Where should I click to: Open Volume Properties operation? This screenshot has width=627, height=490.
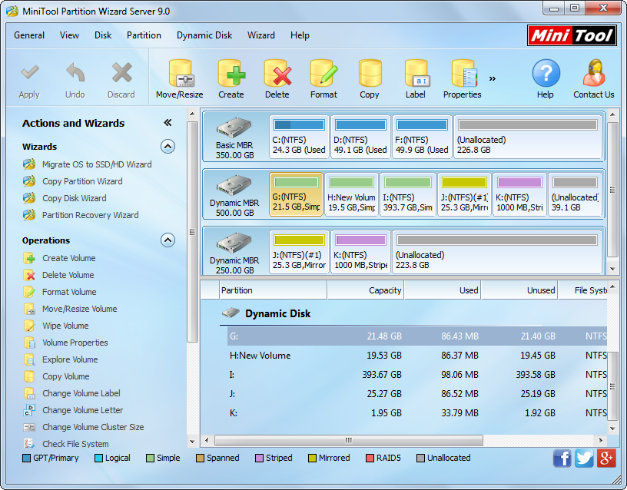[75, 343]
